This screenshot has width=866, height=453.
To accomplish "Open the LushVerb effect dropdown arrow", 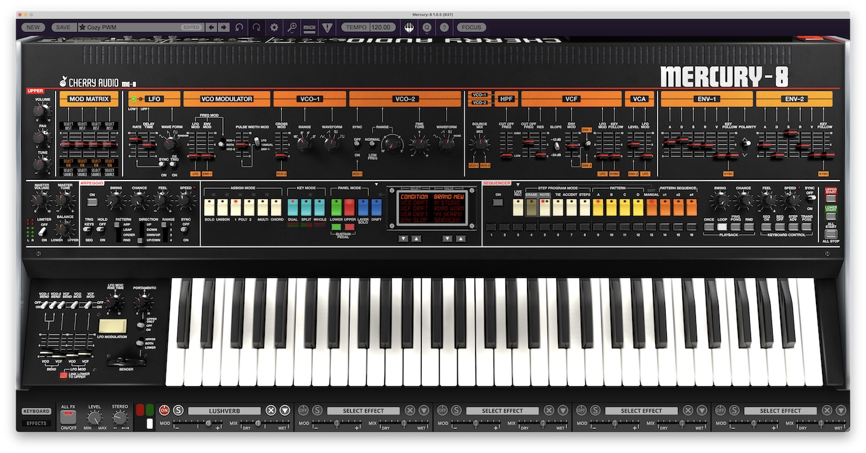I will [285, 410].
